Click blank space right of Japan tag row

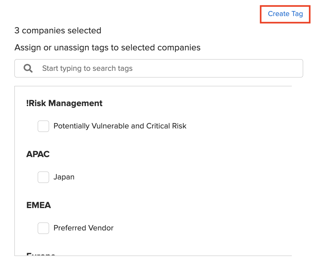(181, 177)
